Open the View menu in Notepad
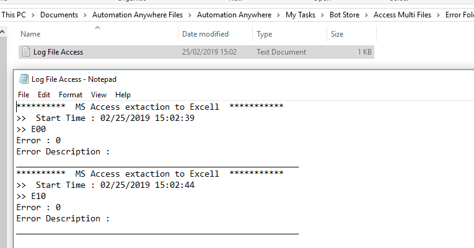The width and height of the screenshot is (474, 248). point(99,95)
